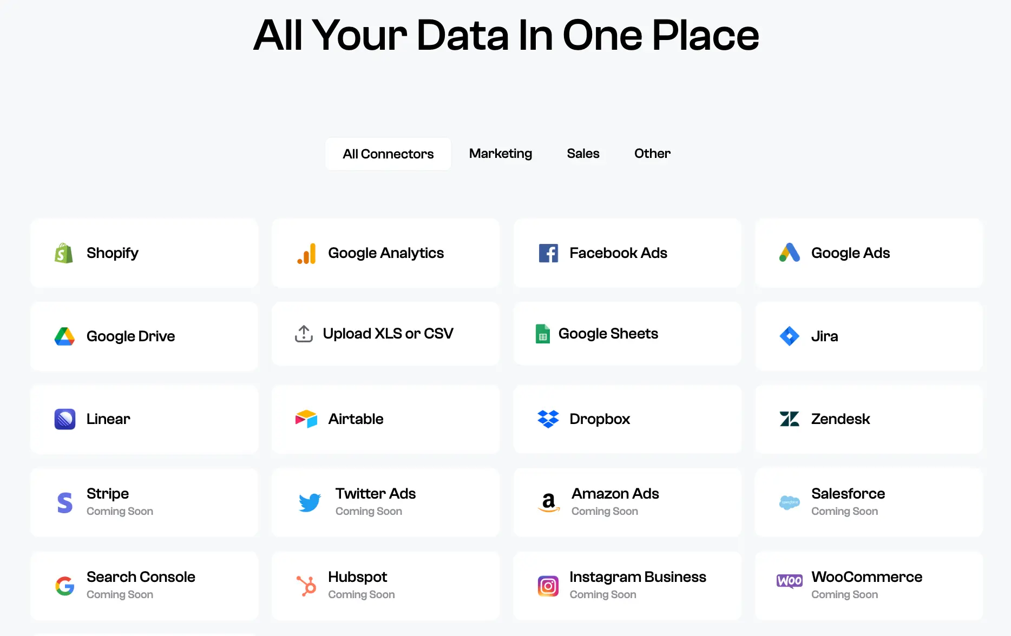Viewport: 1011px width, 636px height.
Task: Click the WooCommerce connector card
Action: click(868, 586)
